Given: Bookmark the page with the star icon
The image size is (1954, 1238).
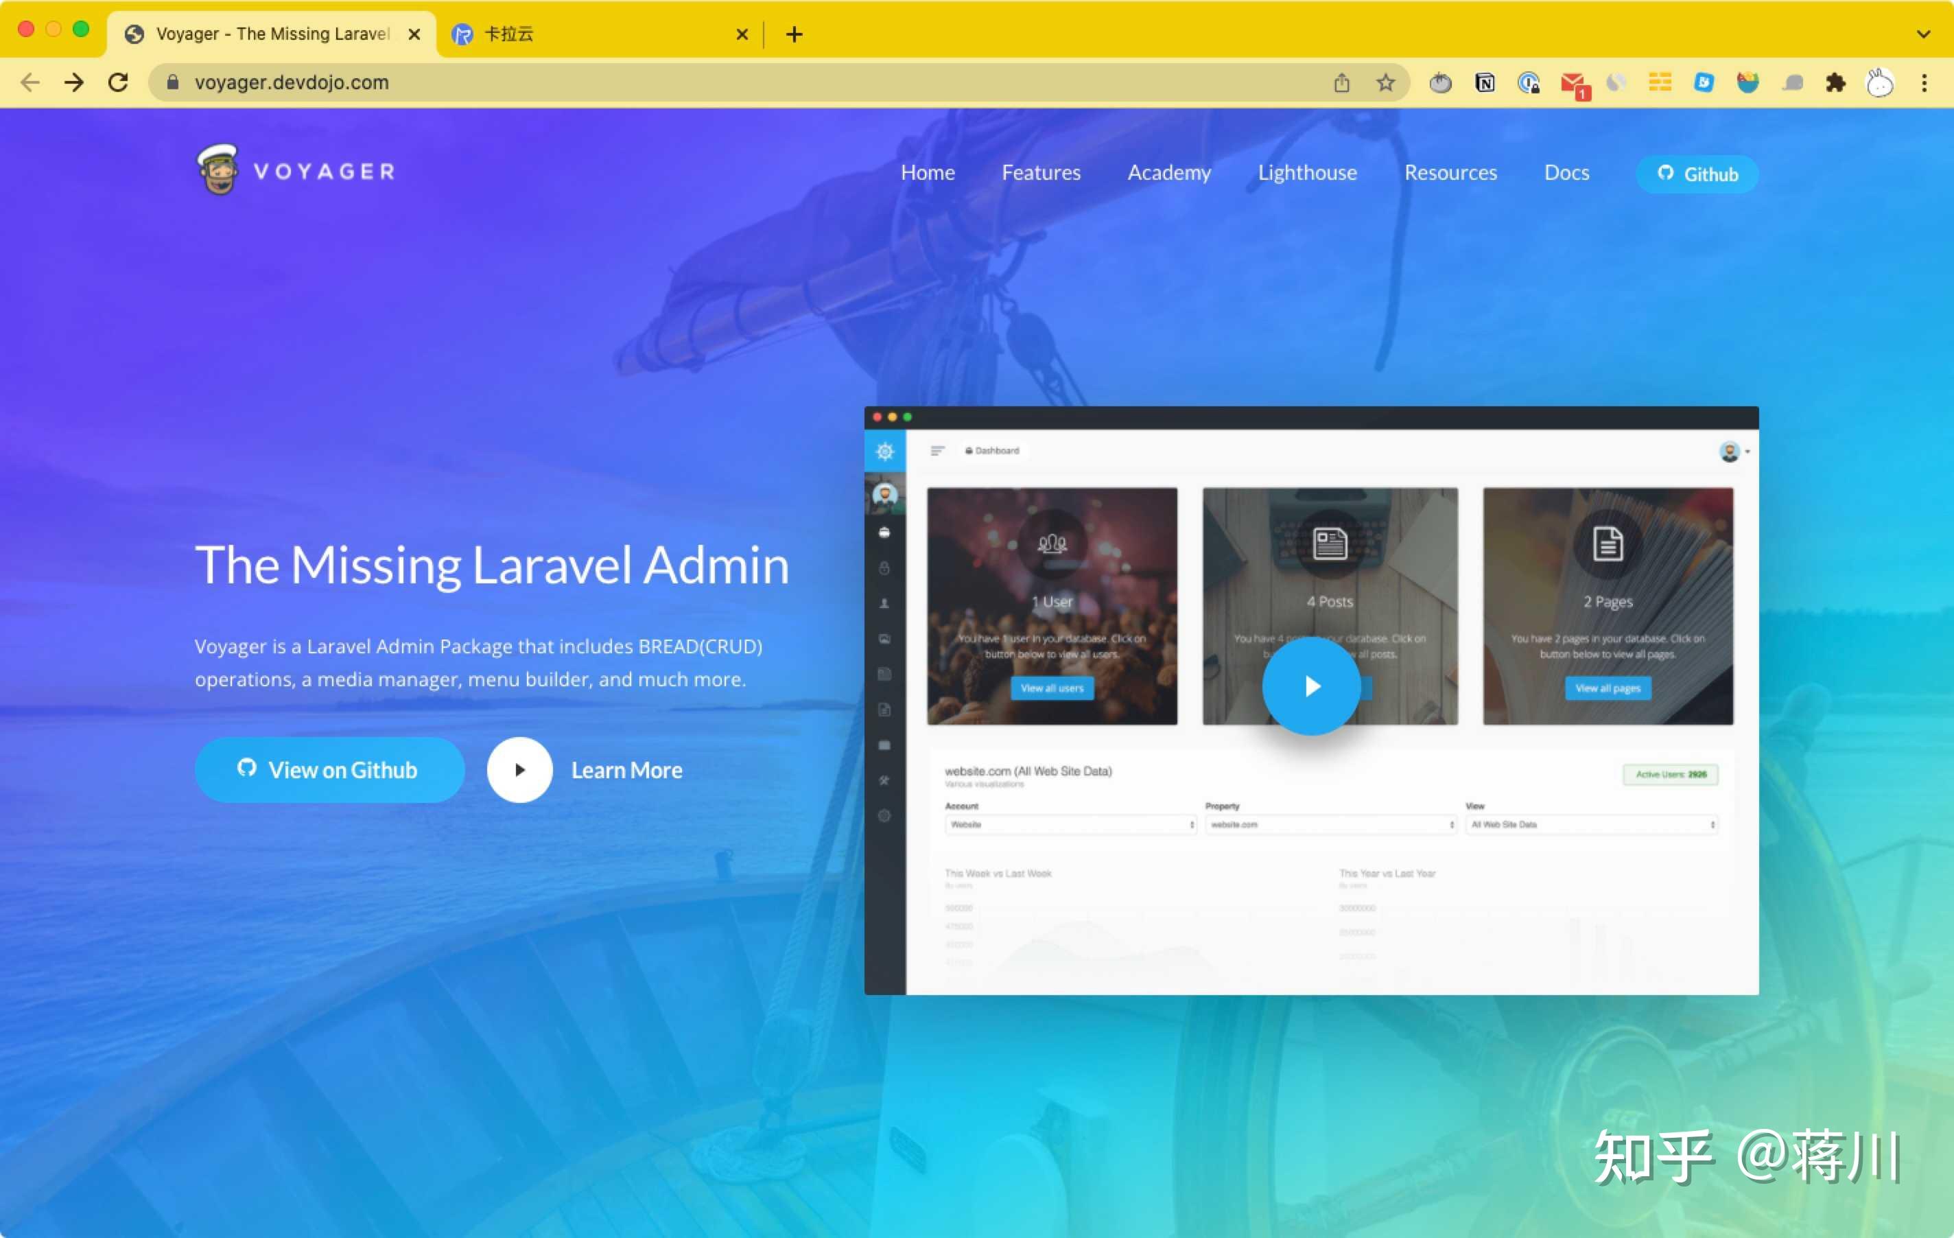Looking at the screenshot, I should coord(1387,82).
